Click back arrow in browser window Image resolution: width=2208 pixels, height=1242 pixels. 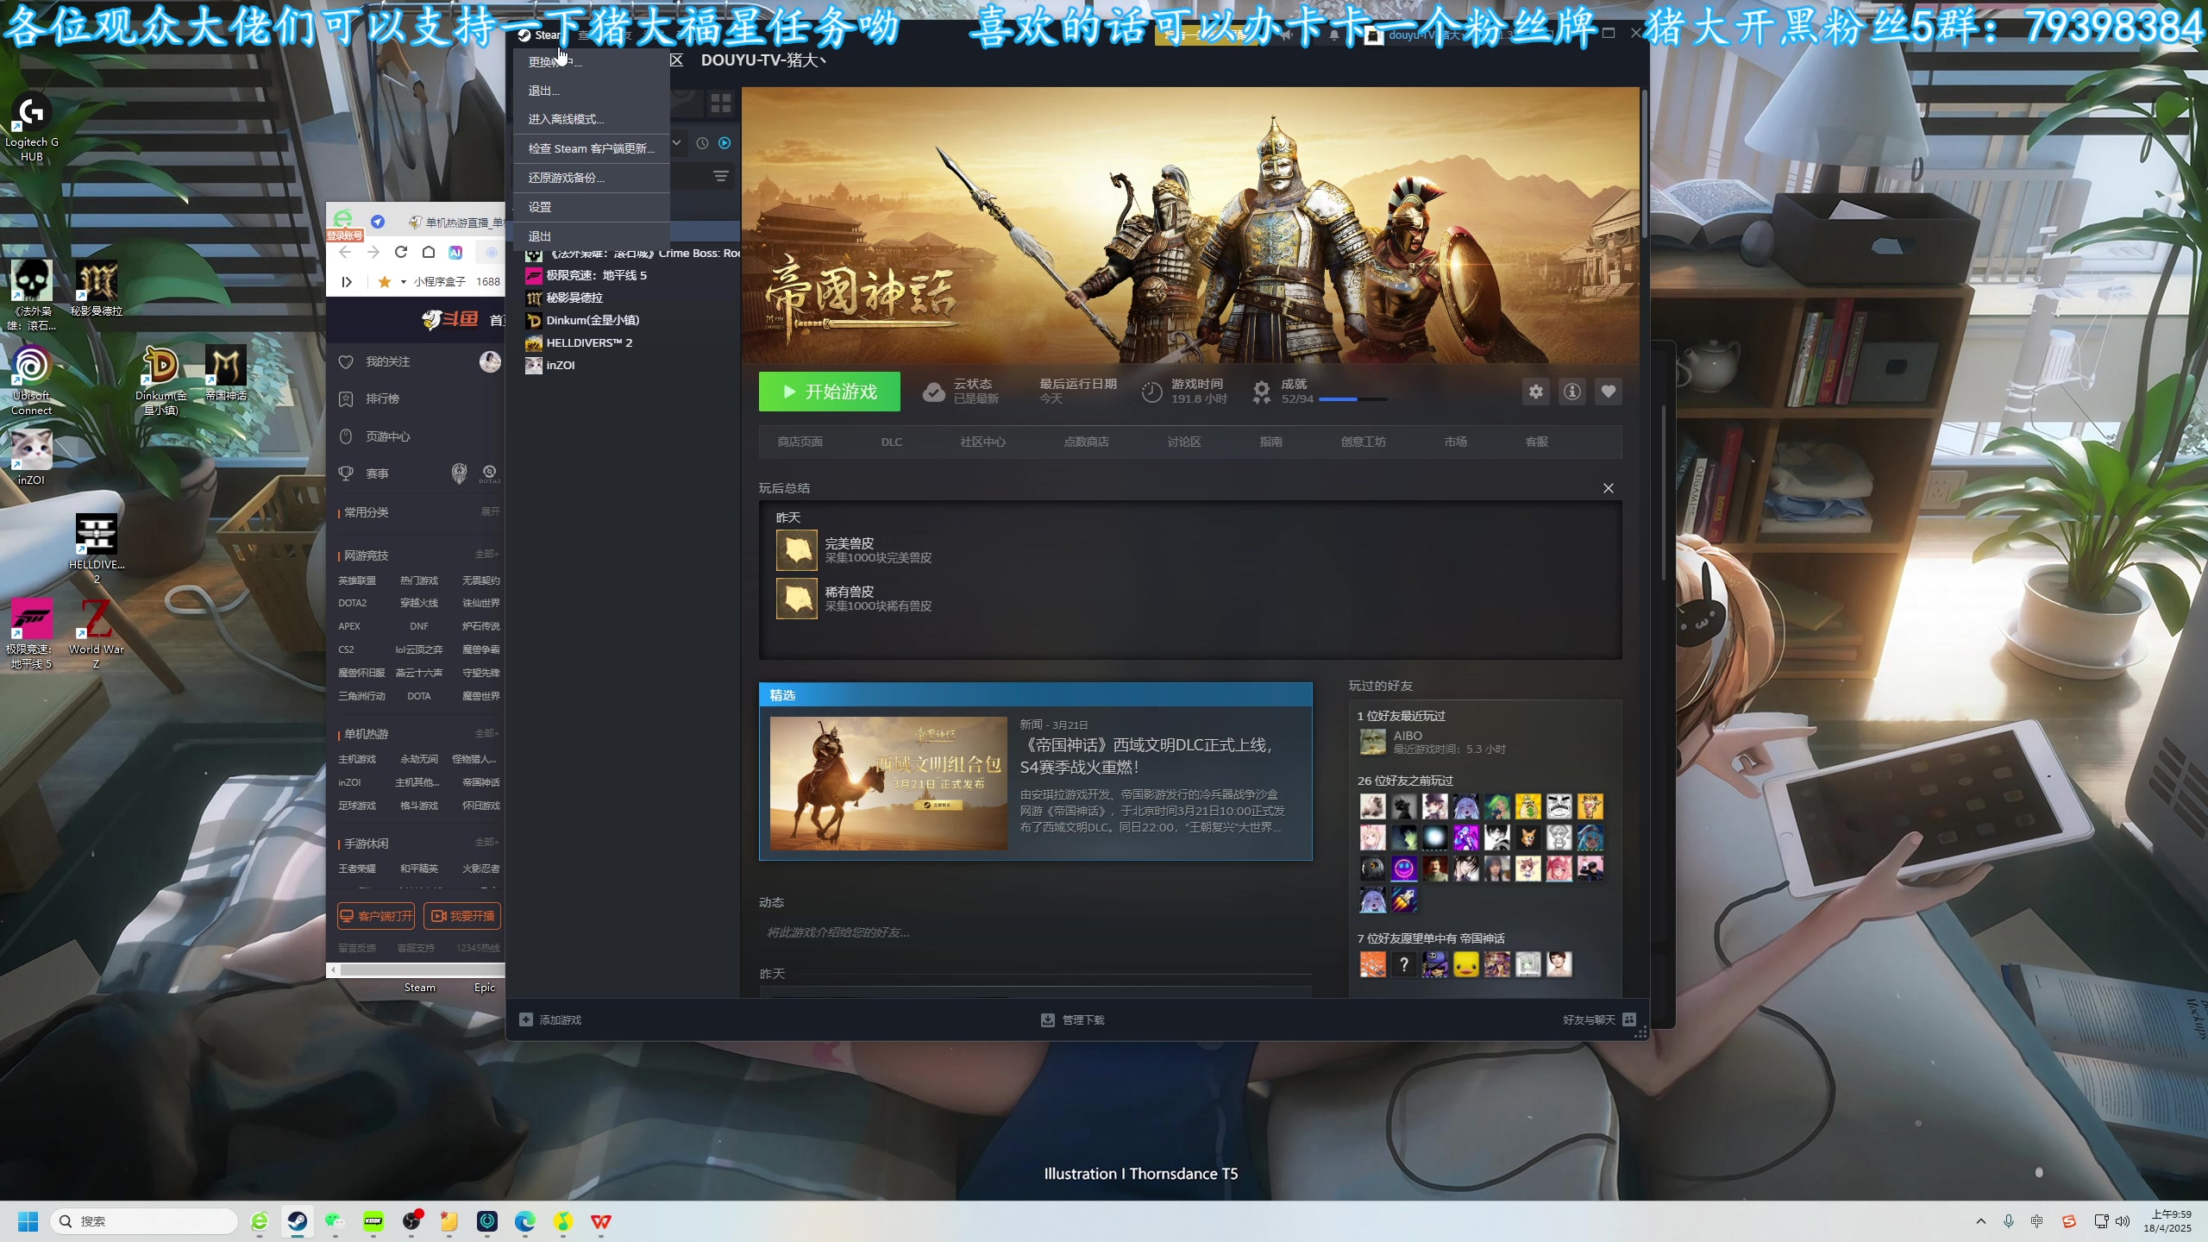point(345,252)
